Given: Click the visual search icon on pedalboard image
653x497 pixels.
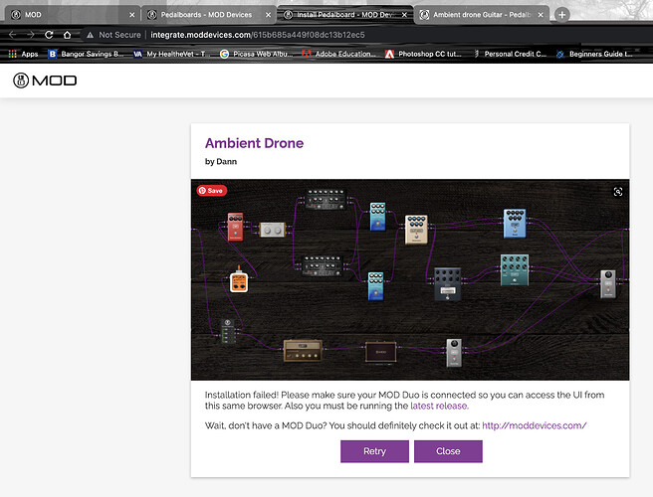Looking at the screenshot, I should (618, 191).
